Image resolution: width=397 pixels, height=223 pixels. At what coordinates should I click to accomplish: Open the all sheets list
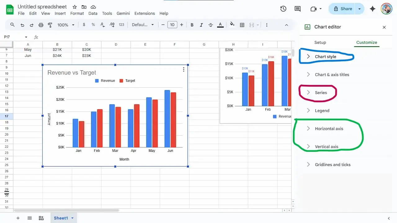tap(29, 218)
